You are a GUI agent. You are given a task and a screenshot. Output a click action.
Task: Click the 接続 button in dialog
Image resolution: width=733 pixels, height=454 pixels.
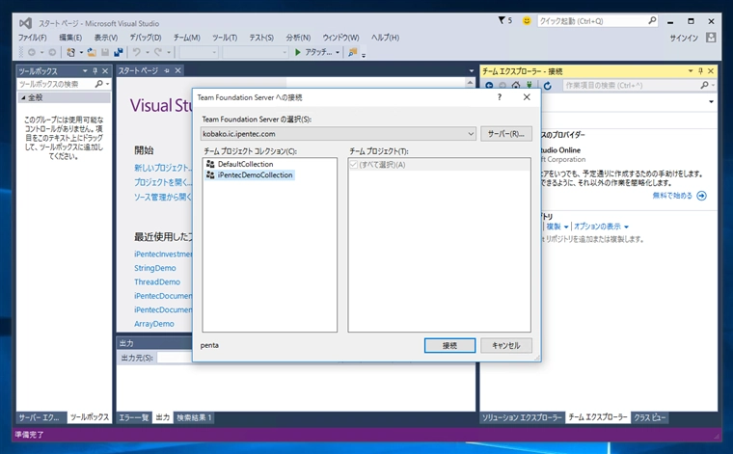click(449, 346)
